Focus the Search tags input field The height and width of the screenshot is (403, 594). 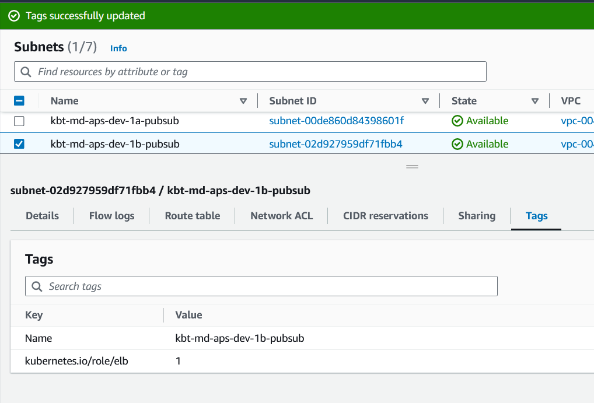click(261, 286)
